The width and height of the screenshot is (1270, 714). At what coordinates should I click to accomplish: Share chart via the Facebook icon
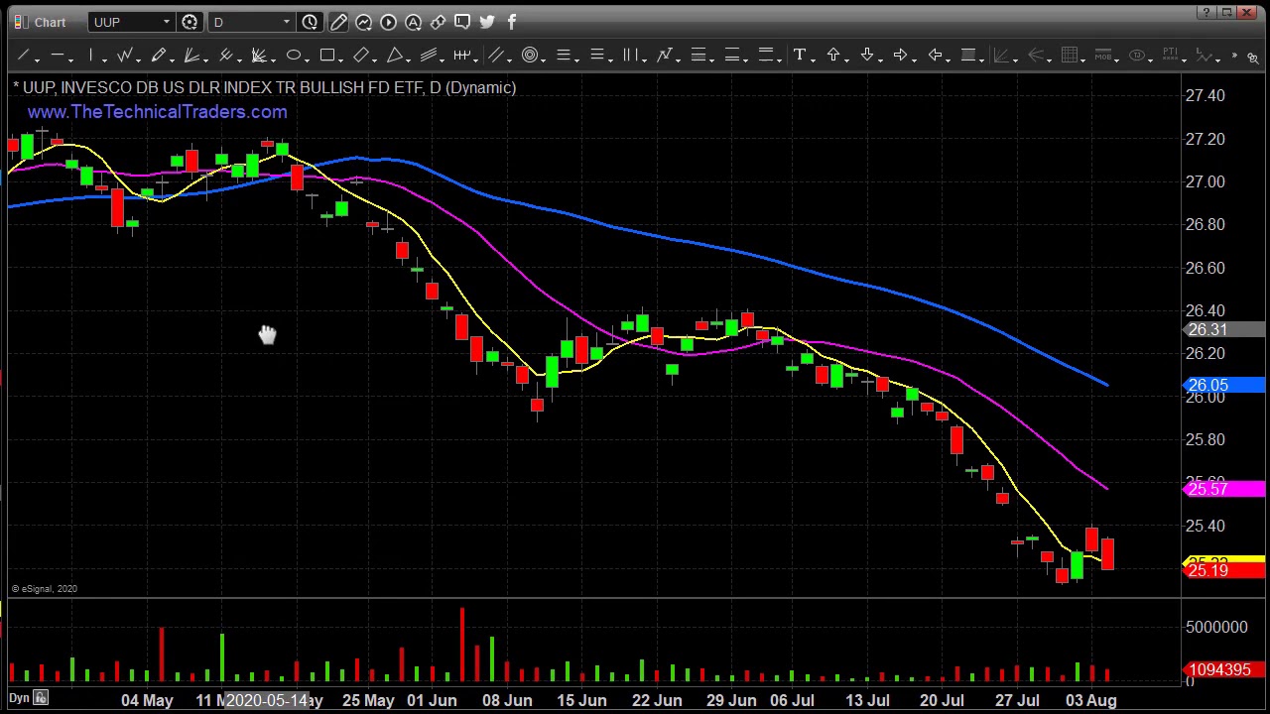pyautogui.click(x=512, y=21)
